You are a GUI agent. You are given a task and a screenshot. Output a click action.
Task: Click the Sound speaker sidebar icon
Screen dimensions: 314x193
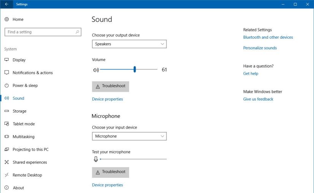pos(6,98)
